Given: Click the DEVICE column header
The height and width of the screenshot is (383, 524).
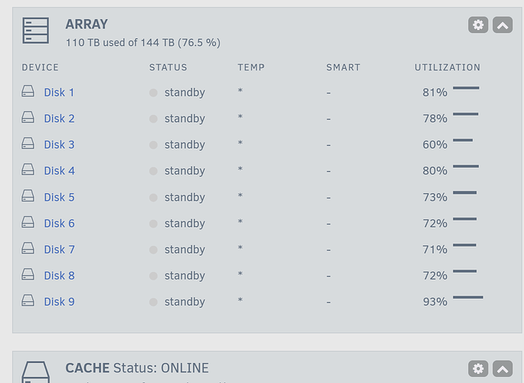Looking at the screenshot, I should coord(40,67).
